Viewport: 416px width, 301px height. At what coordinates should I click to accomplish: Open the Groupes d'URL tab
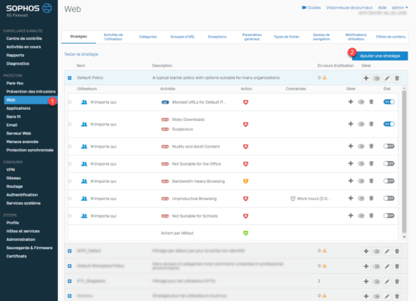183,37
